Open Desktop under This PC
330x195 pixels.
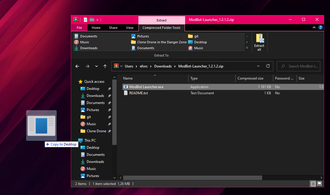pyautogui.click(x=90, y=148)
